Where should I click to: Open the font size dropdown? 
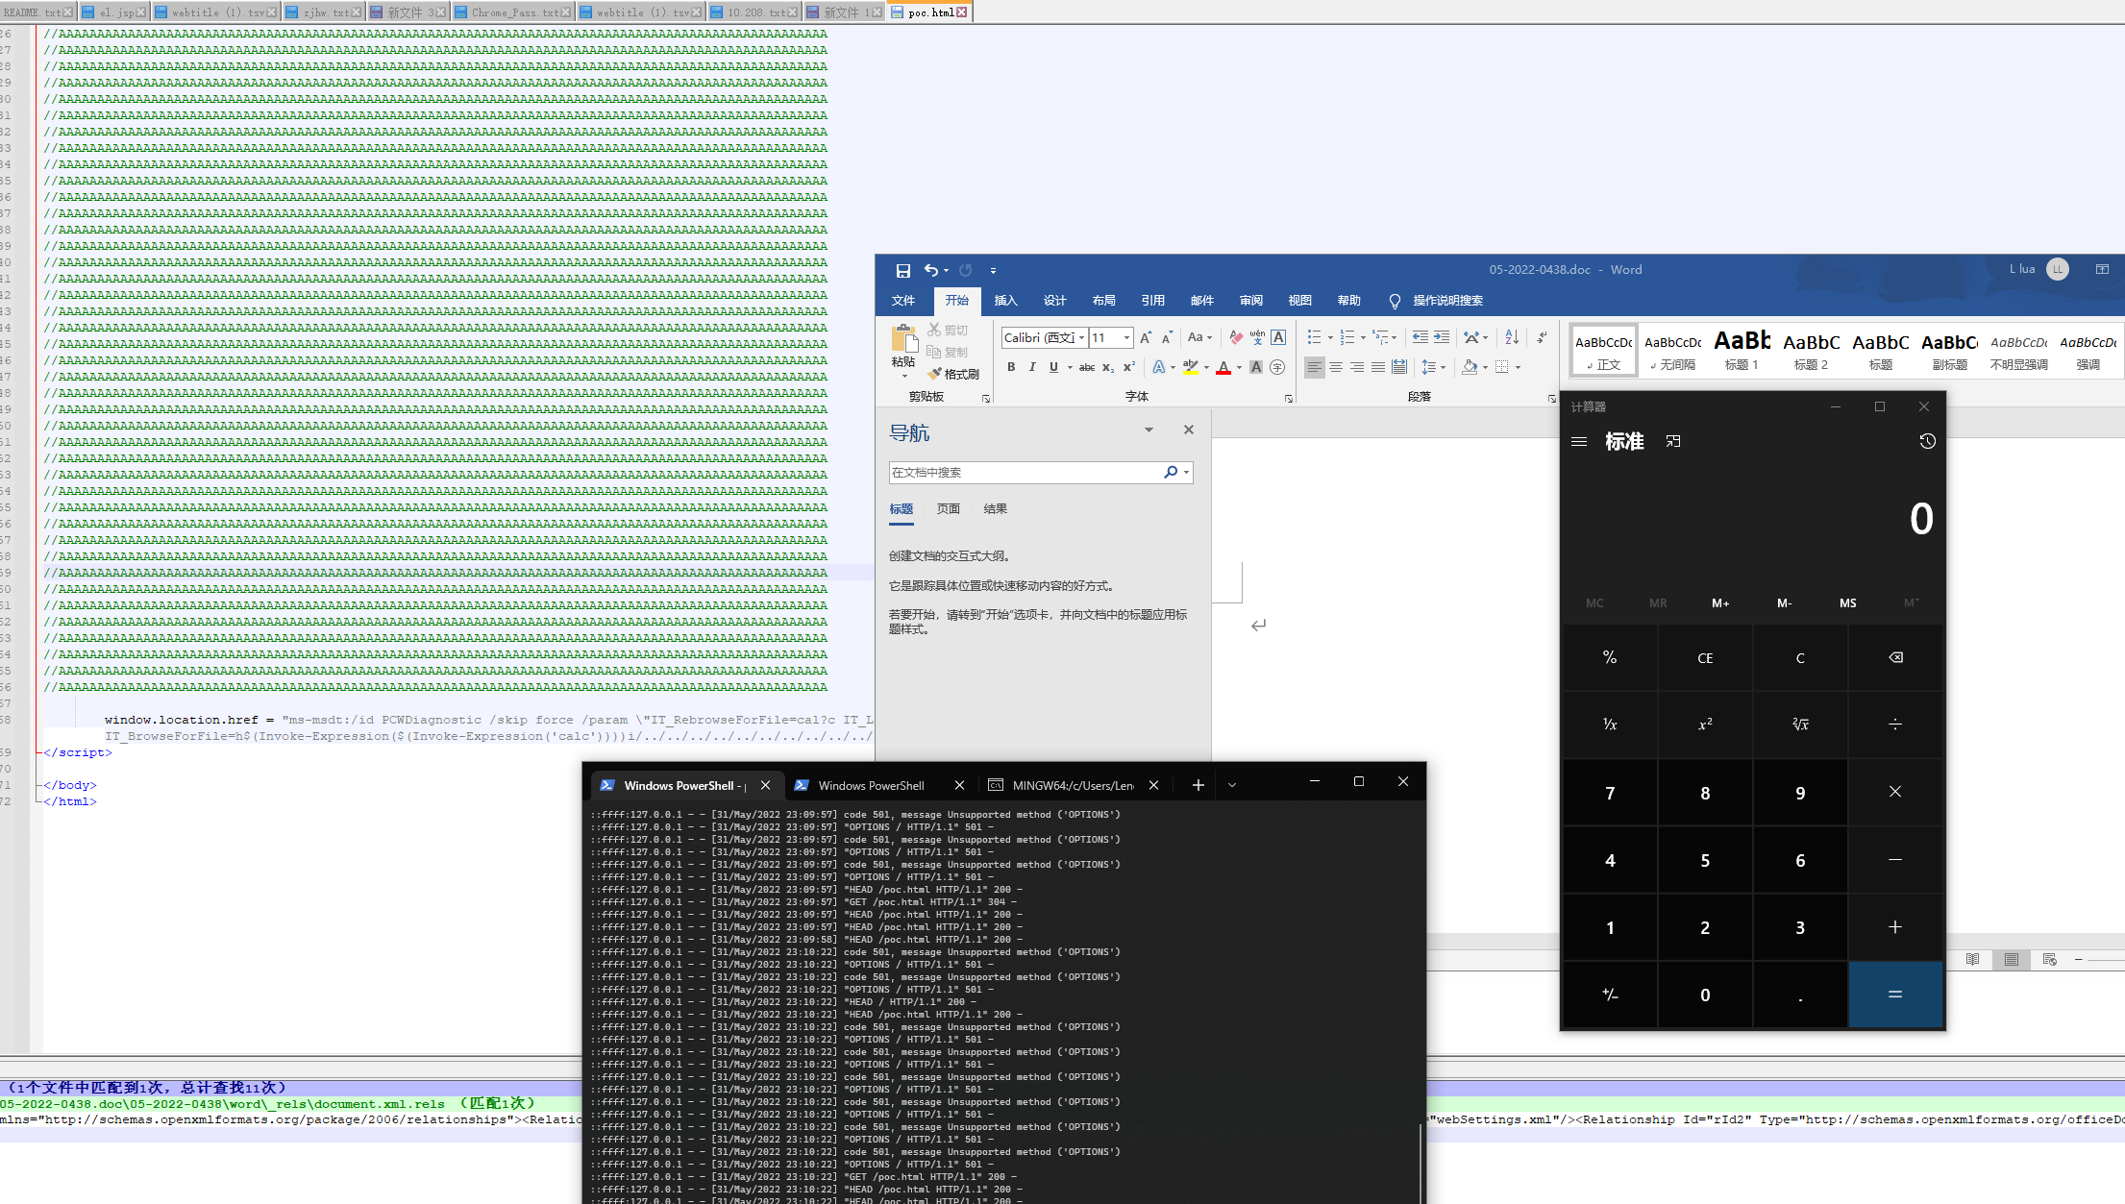pos(1126,337)
